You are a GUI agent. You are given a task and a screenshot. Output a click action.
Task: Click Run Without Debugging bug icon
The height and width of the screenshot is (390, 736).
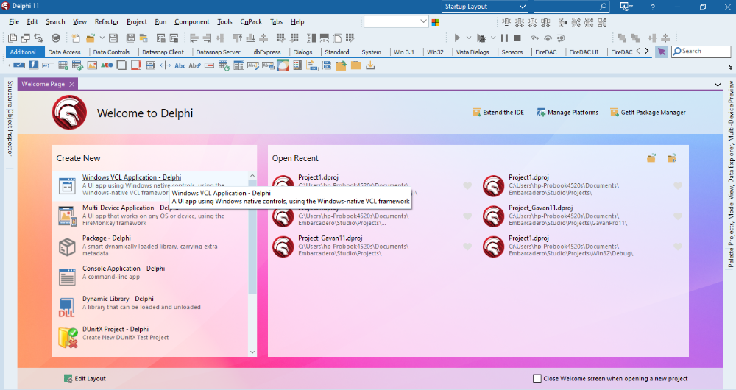pyautogui.click(x=481, y=38)
